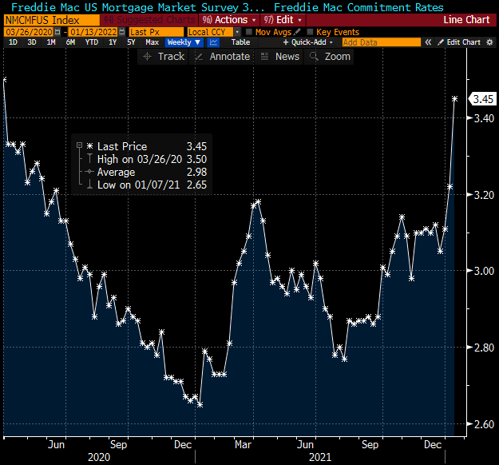Click the start date field 03/26/2020

click(29, 32)
